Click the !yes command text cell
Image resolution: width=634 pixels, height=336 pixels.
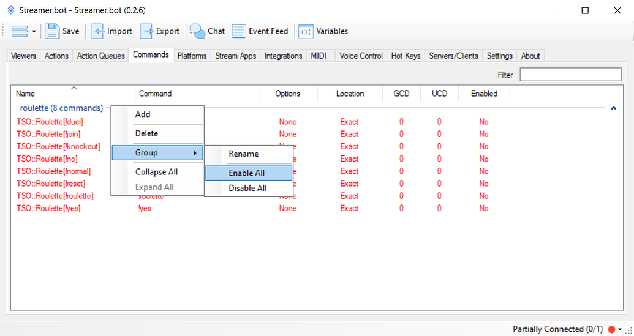[145, 208]
